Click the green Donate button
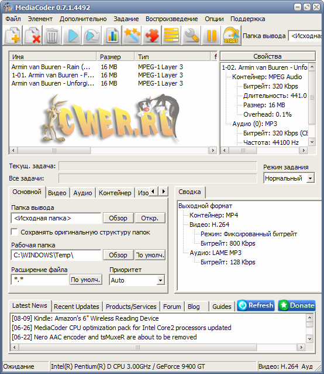 (297, 305)
